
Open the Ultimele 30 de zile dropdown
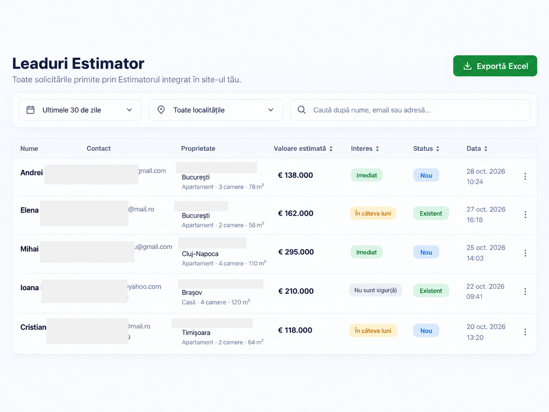(80, 110)
